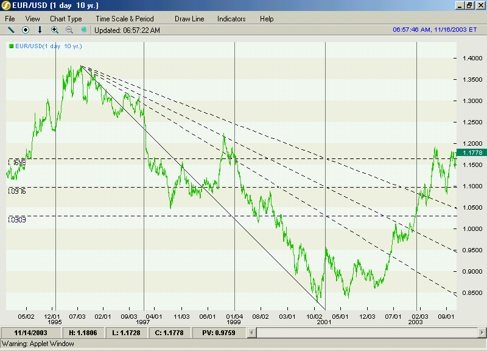Click the 01/04 1999 date axis label
This screenshot has height=351, width=487.
(x=234, y=319)
